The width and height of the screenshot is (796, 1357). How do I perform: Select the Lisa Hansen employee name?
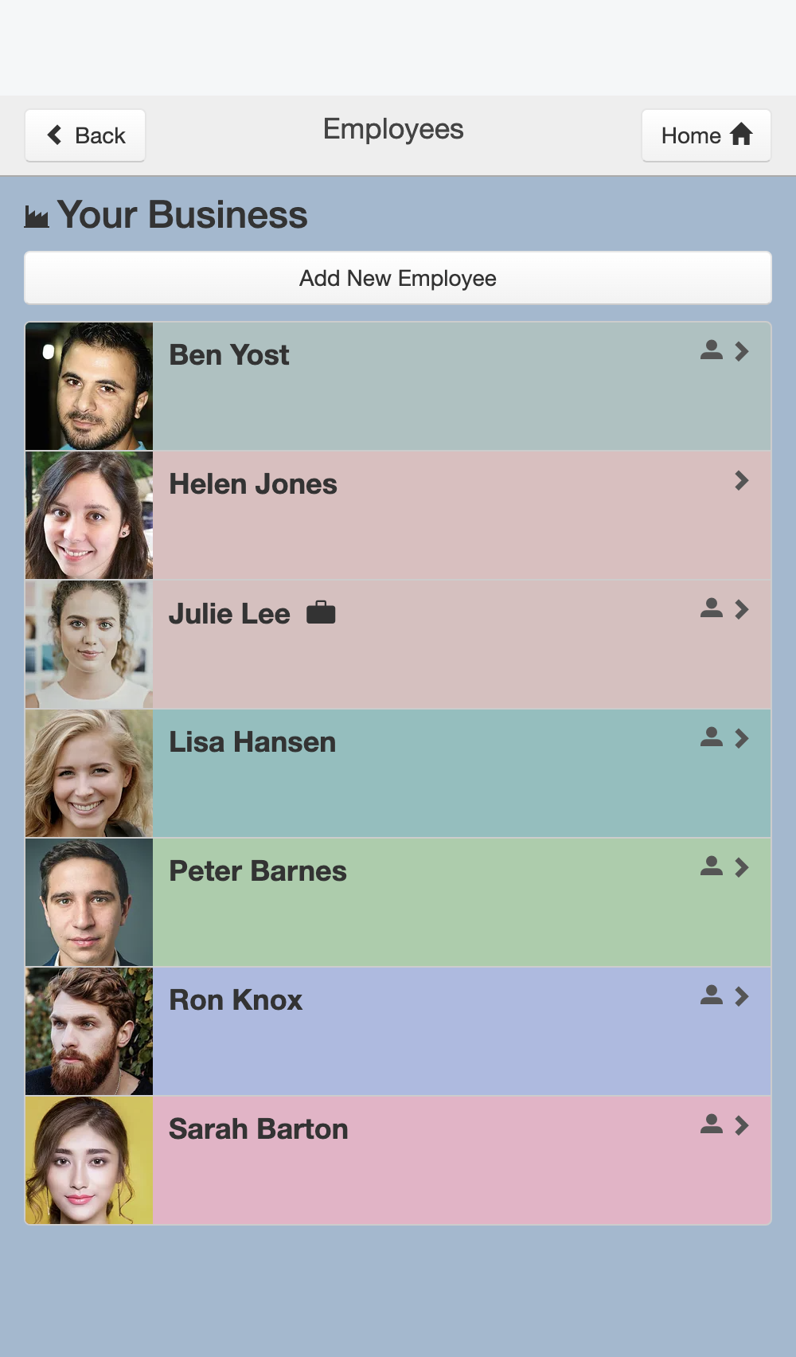[x=252, y=742]
